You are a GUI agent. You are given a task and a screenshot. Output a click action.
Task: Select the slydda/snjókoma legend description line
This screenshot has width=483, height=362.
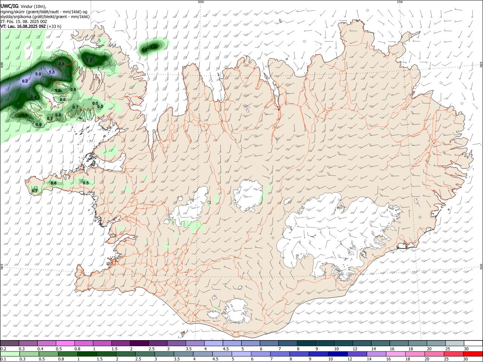pyautogui.click(x=45, y=17)
